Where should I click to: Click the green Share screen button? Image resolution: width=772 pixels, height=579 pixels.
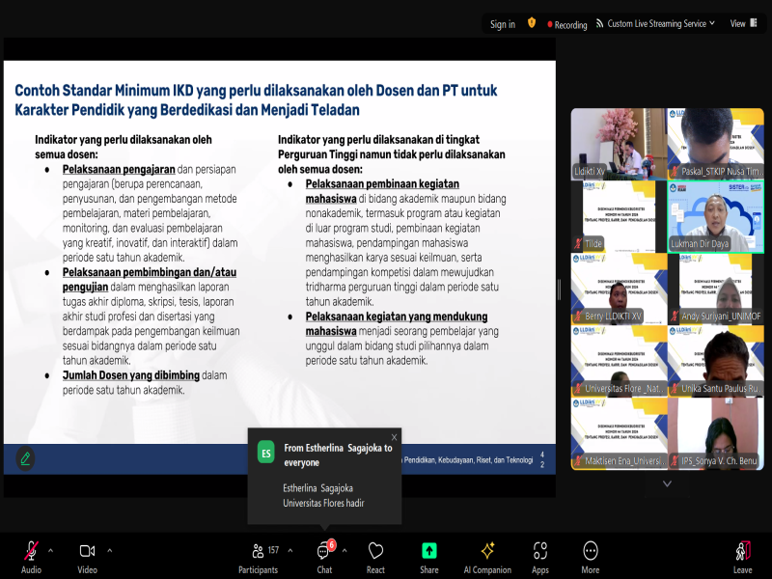(x=428, y=557)
